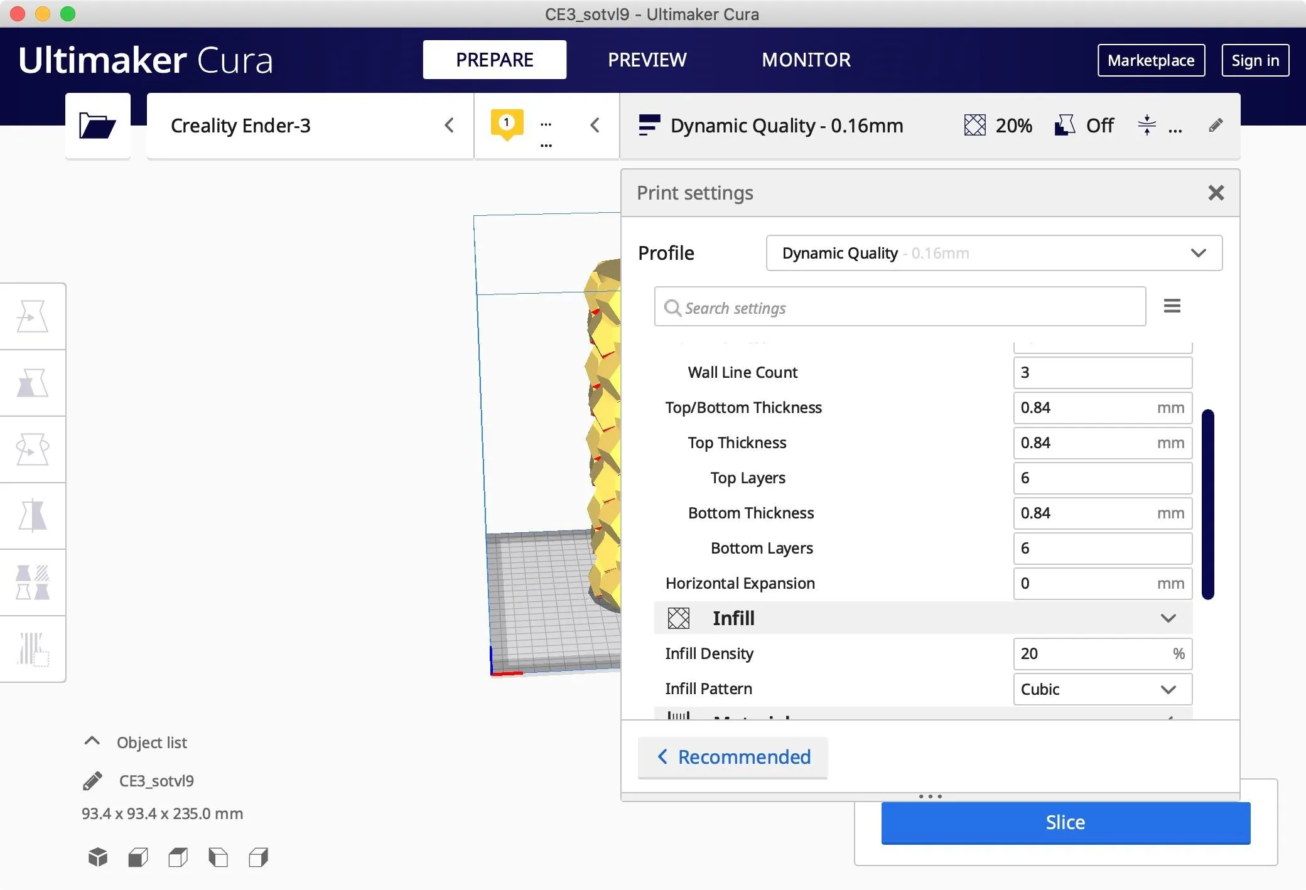Switch to left side view cube icon

218,857
